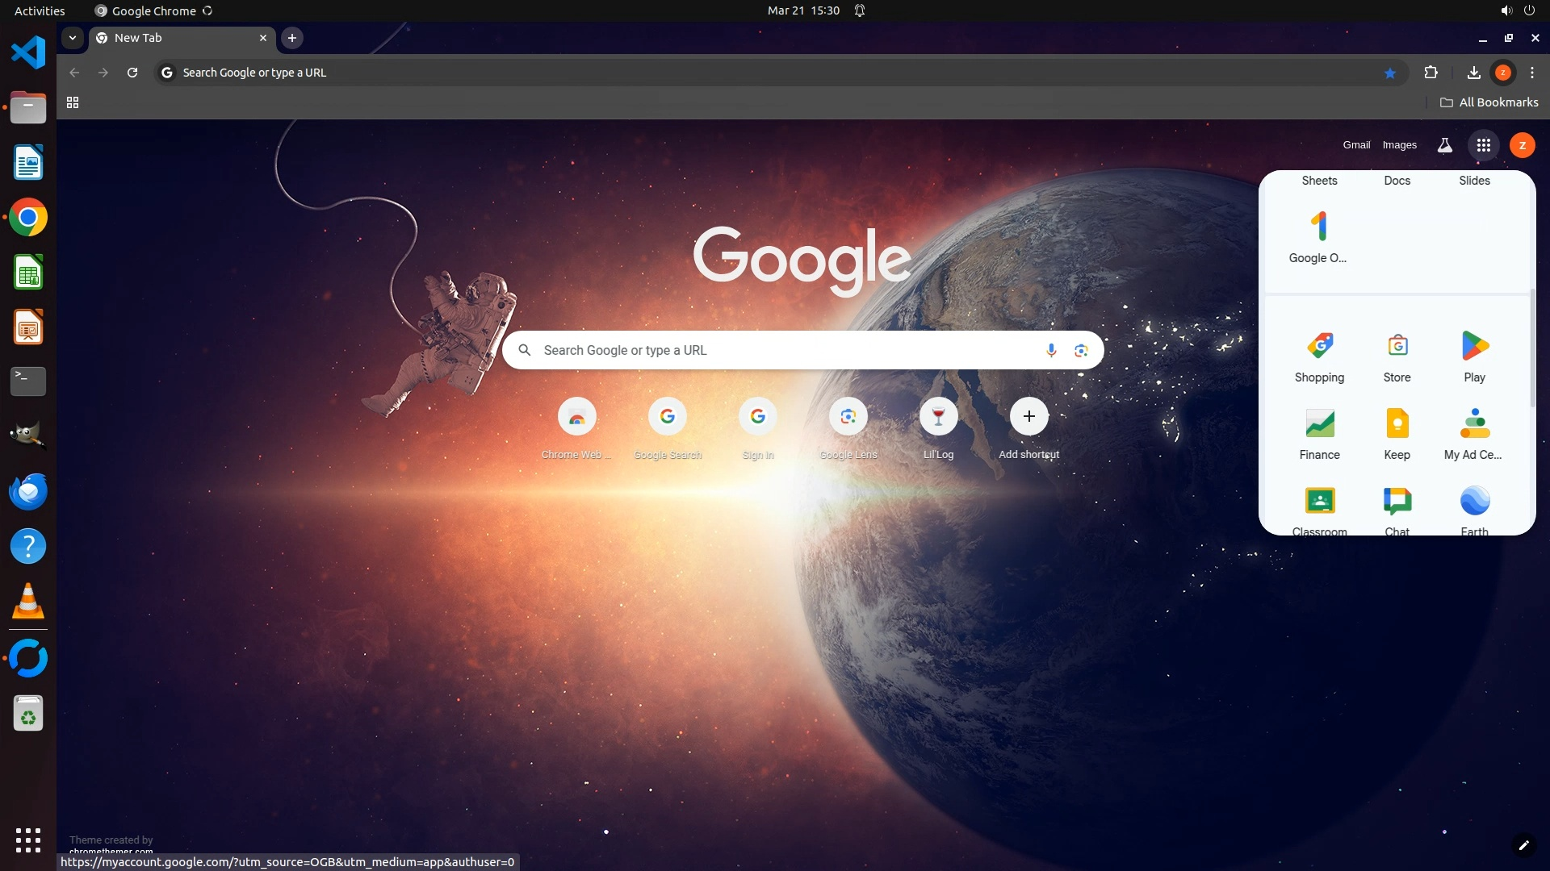This screenshot has height=871, width=1550.
Task: Click the Google Lens search icon
Action: 1081,350
